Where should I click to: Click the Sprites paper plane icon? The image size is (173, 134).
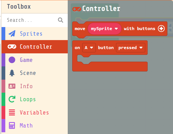[x=12, y=34]
